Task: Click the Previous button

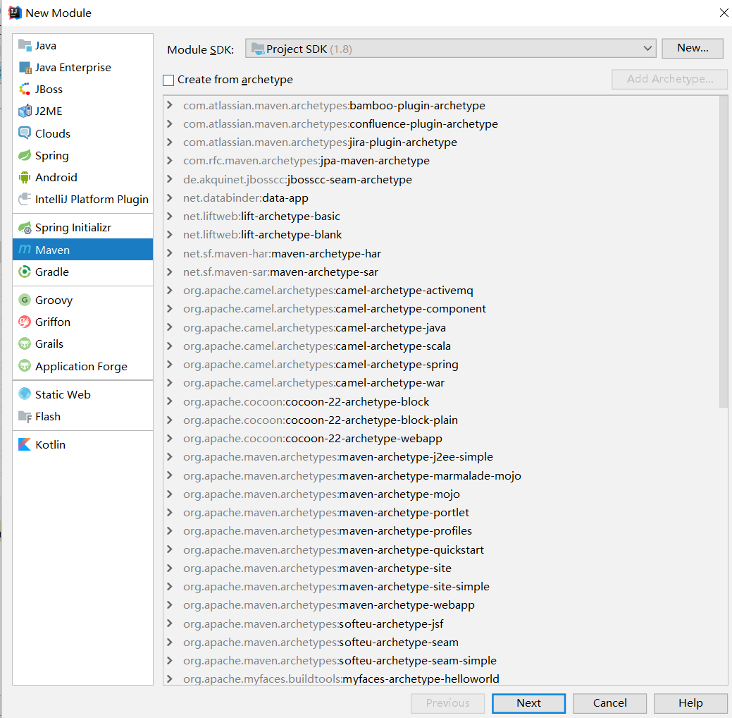Action: [447, 703]
